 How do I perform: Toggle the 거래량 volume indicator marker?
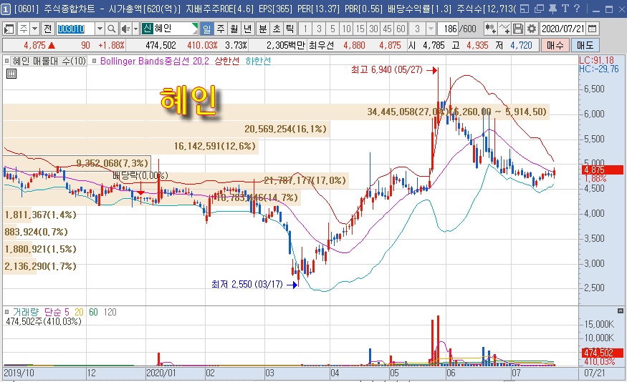click(6, 312)
